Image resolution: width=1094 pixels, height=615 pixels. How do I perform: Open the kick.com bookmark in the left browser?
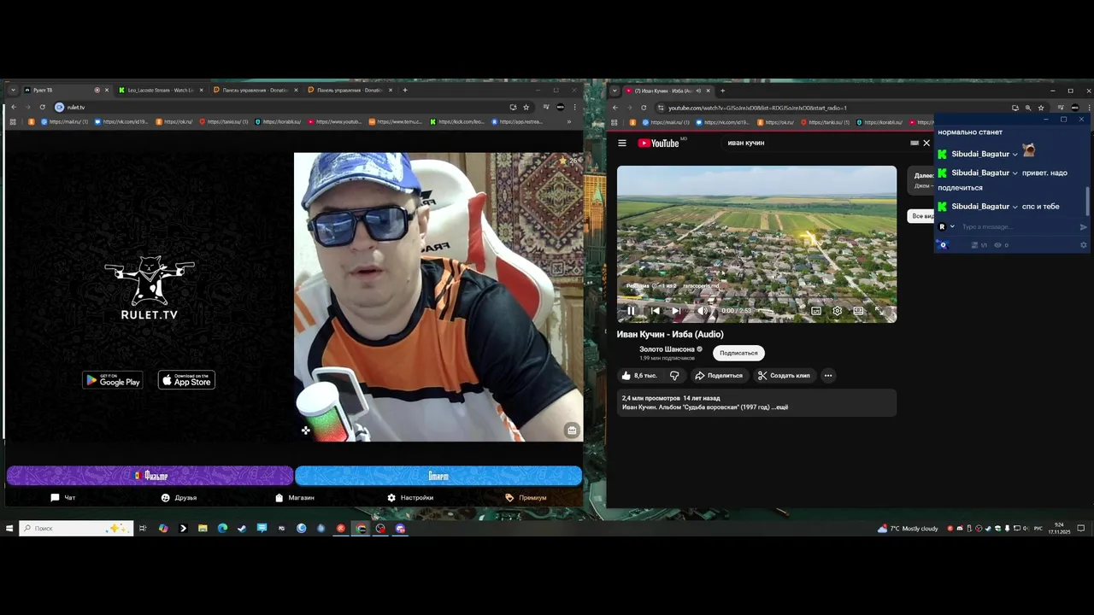457,122
